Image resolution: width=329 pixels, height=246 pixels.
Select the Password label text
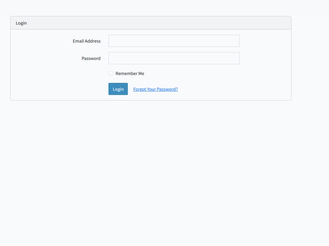(91, 58)
